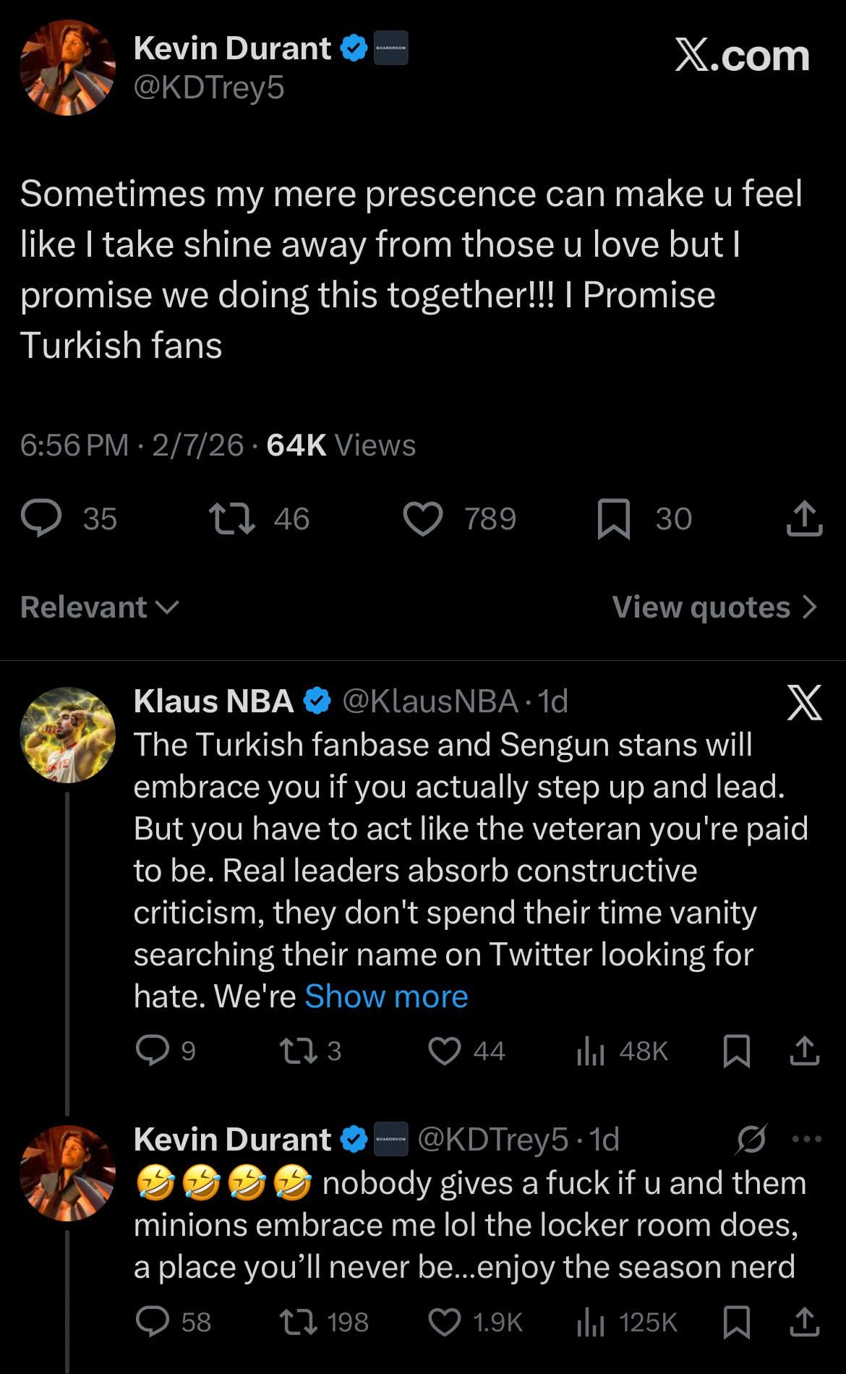Like the Klaus NBA reply
Screen dimensions: 846x1374
pyautogui.click(x=445, y=1050)
